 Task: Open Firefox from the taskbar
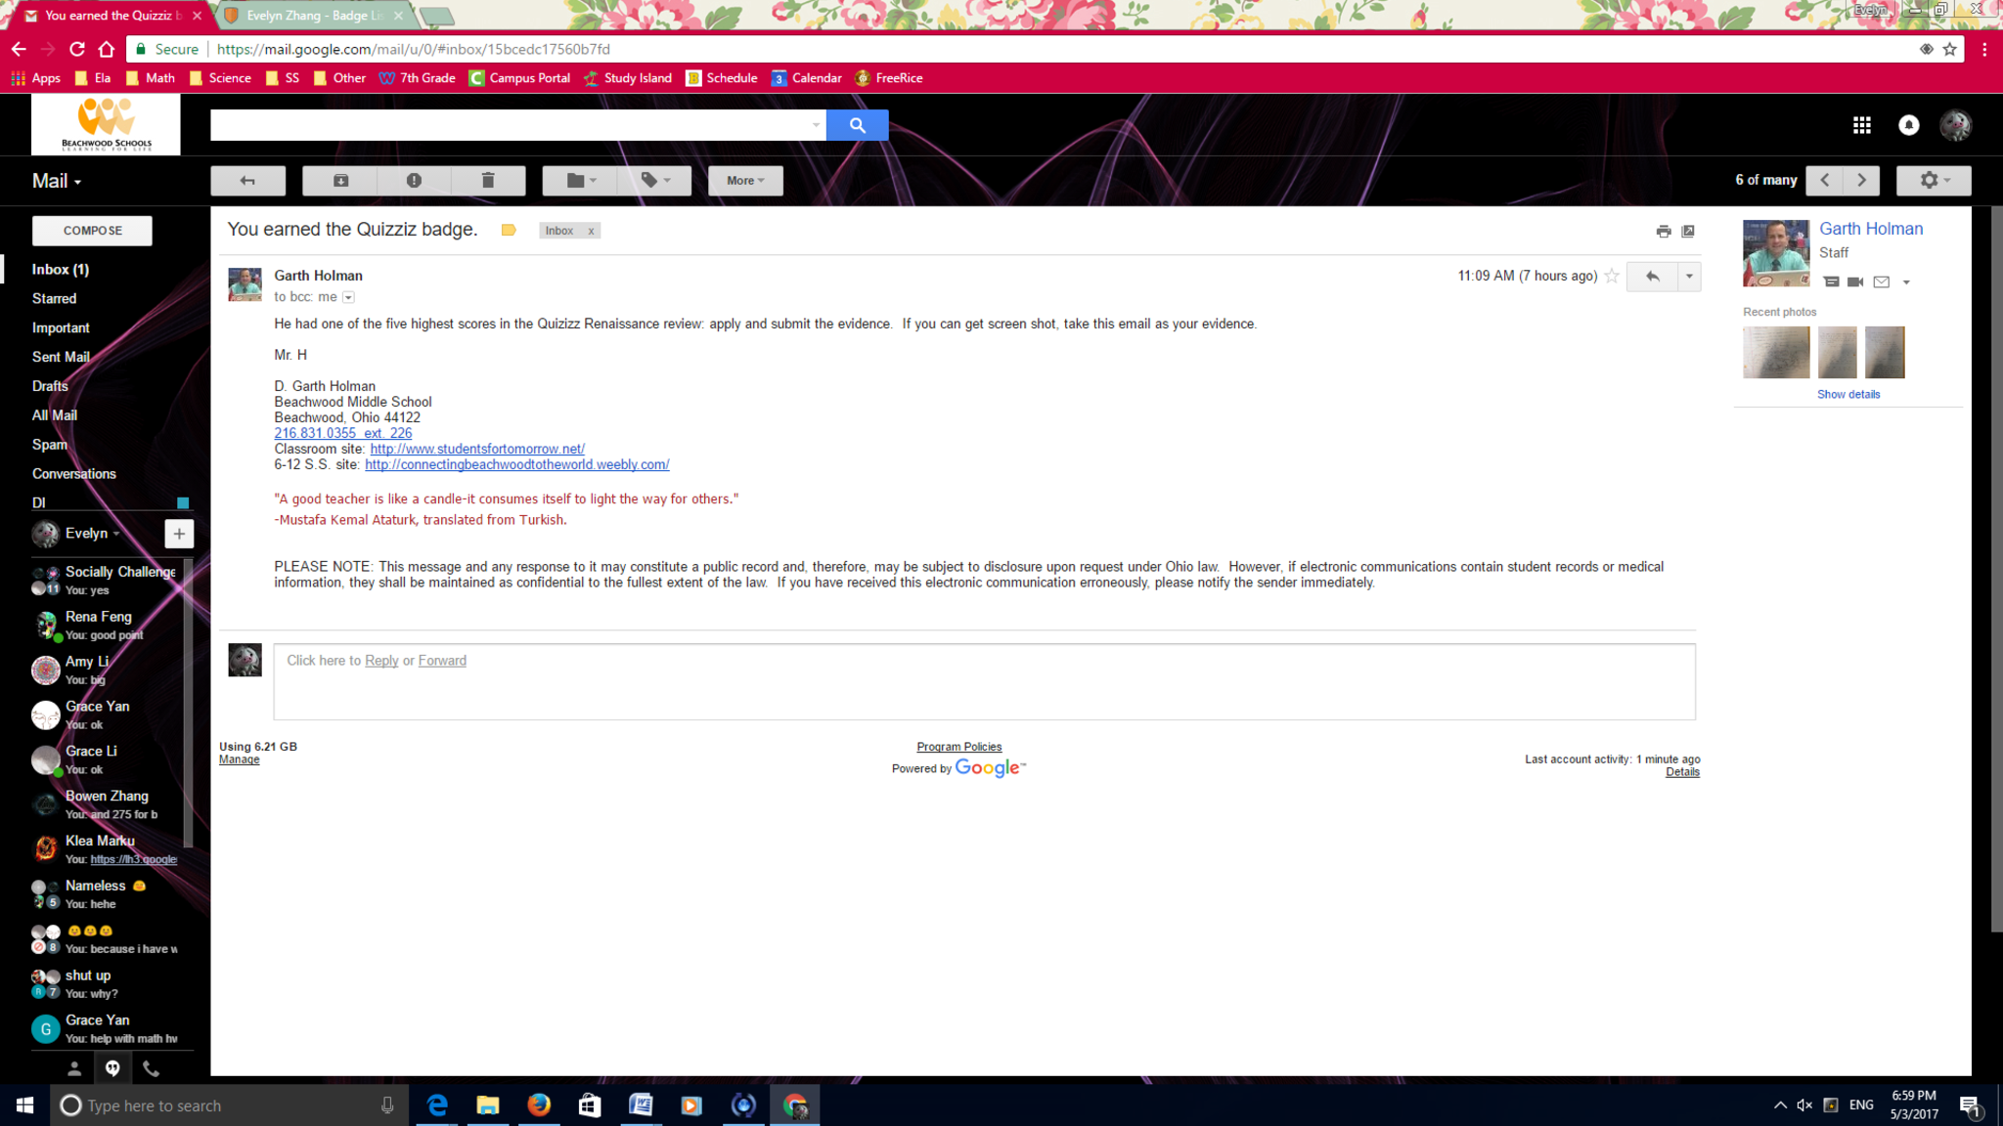pyautogui.click(x=539, y=1105)
